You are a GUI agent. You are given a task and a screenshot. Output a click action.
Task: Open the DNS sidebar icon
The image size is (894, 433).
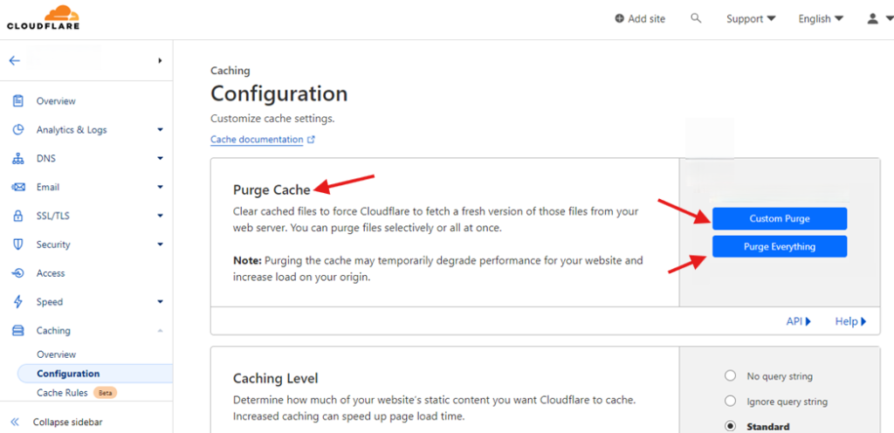click(x=17, y=159)
